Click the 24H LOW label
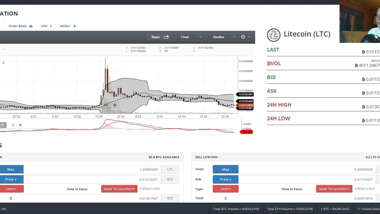This screenshot has width=380, height=214. tap(278, 118)
